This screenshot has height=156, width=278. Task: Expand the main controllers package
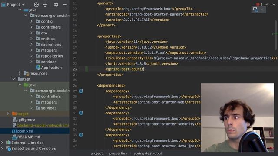pyautogui.click(x=31, y=27)
